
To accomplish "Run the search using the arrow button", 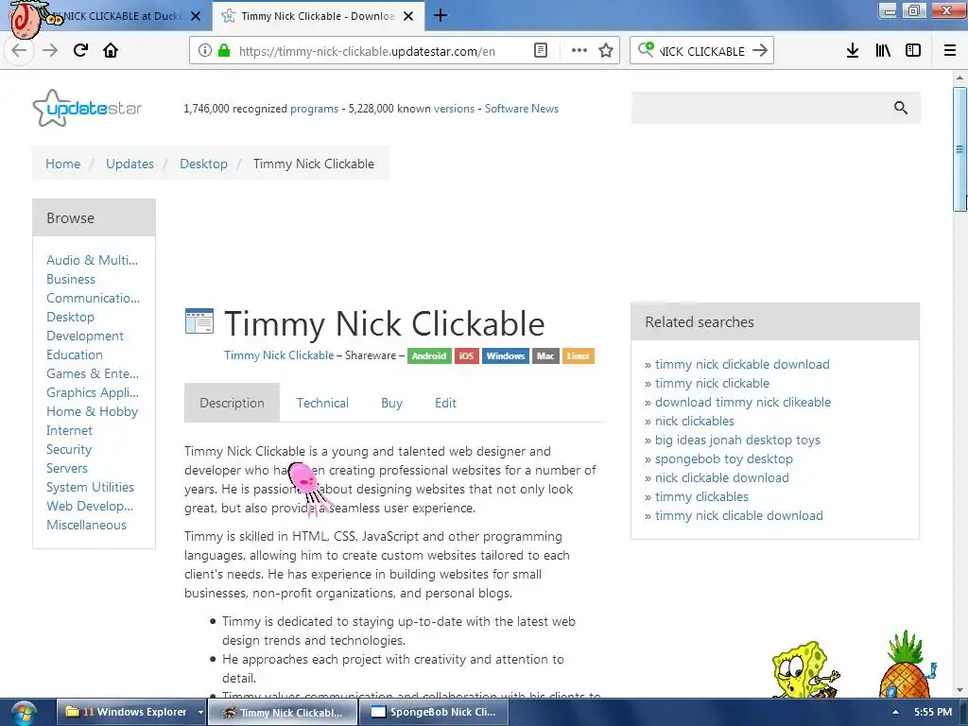I will pos(760,51).
